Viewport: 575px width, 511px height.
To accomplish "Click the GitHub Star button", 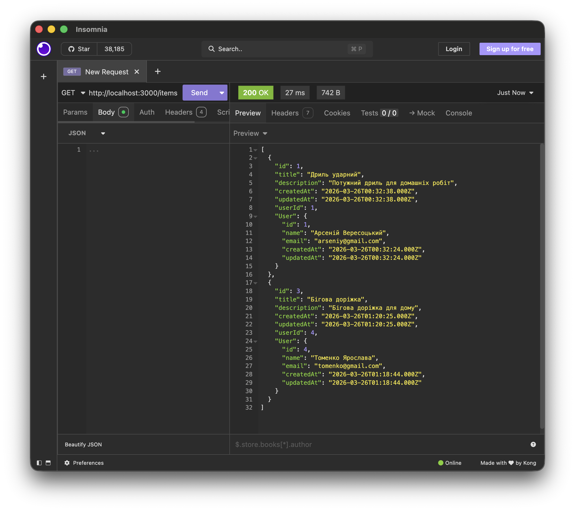I will [79, 49].
